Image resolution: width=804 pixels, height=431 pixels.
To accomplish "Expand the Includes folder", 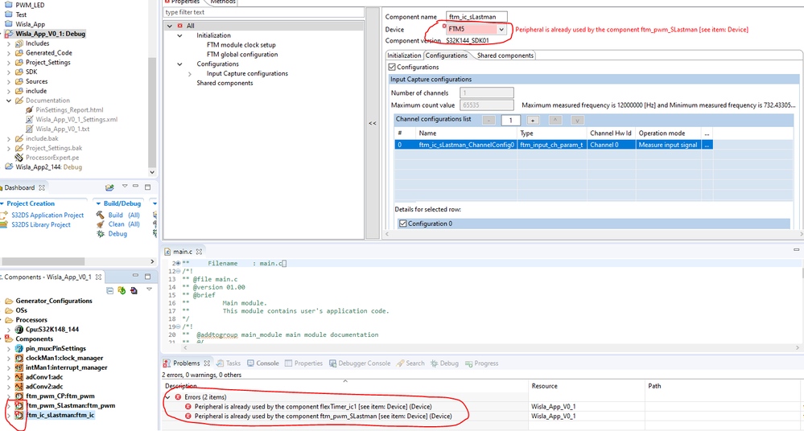I will 9,43.
